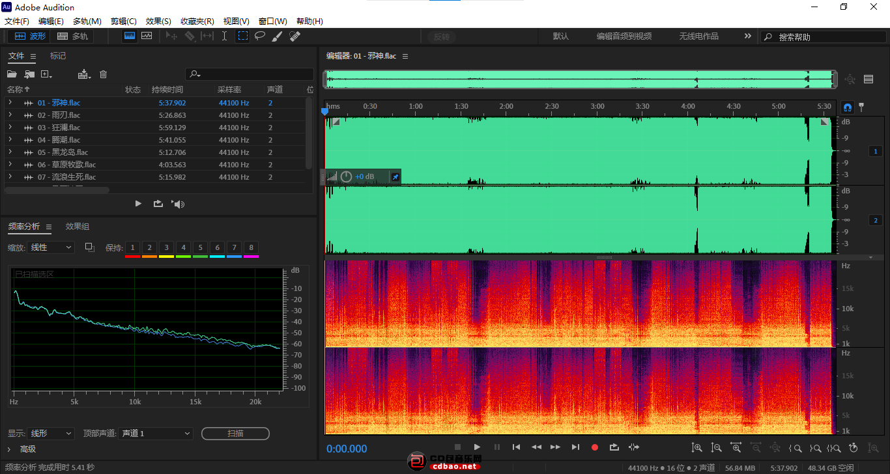890x474 pixels.
Task: Zoom in time icon
Action: (736, 447)
